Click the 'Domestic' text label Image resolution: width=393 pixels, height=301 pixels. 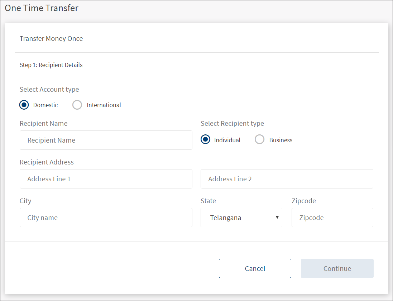point(45,105)
